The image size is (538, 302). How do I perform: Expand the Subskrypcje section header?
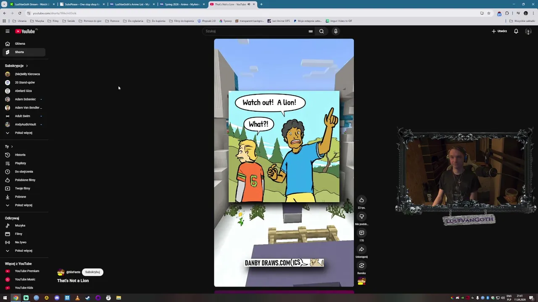pyautogui.click(x=16, y=66)
